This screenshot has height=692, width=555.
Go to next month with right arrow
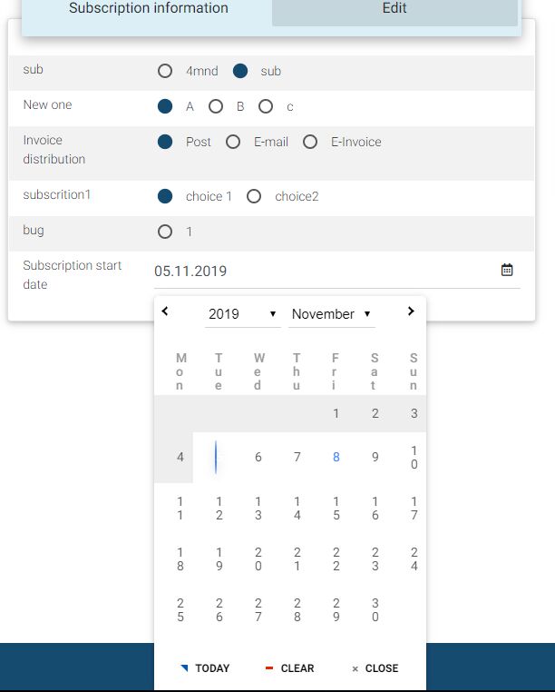[x=411, y=311]
